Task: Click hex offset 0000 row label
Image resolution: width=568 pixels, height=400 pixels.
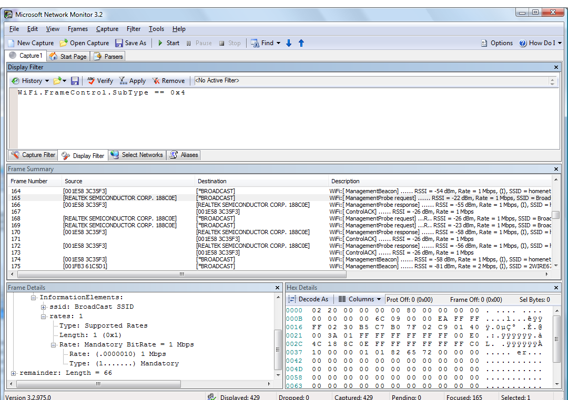Action: pos(294,310)
